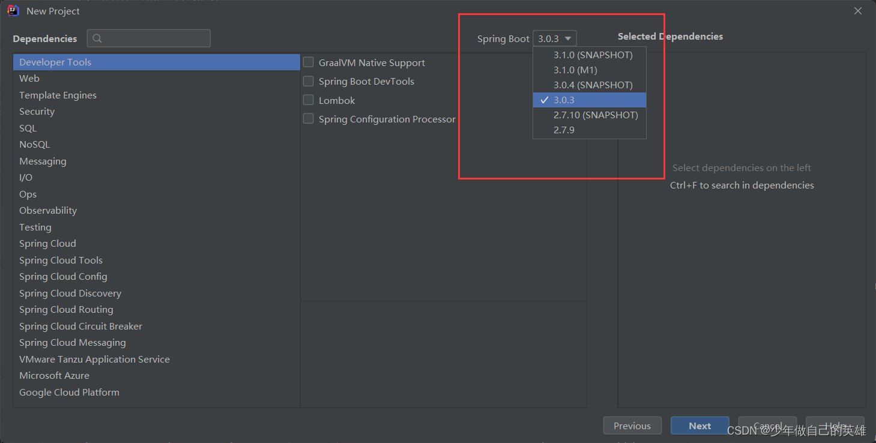Click the IntelliJ IDEA logo in title bar
Screen dimensions: 876x443
(13, 11)
